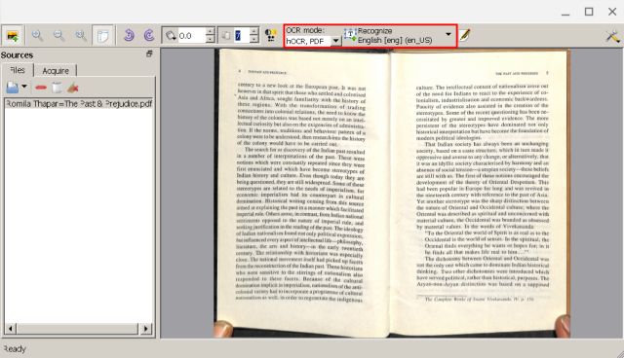Viewport: 624px width, 358px height.
Task: Click the zoom in magnifier
Action: [x=37, y=36]
